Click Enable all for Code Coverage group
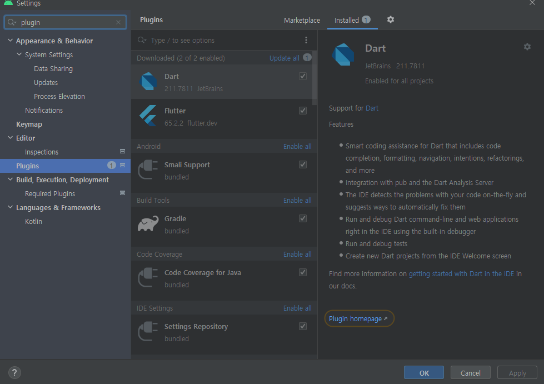This screenshot has width=544, height=384. pos(297,255)
